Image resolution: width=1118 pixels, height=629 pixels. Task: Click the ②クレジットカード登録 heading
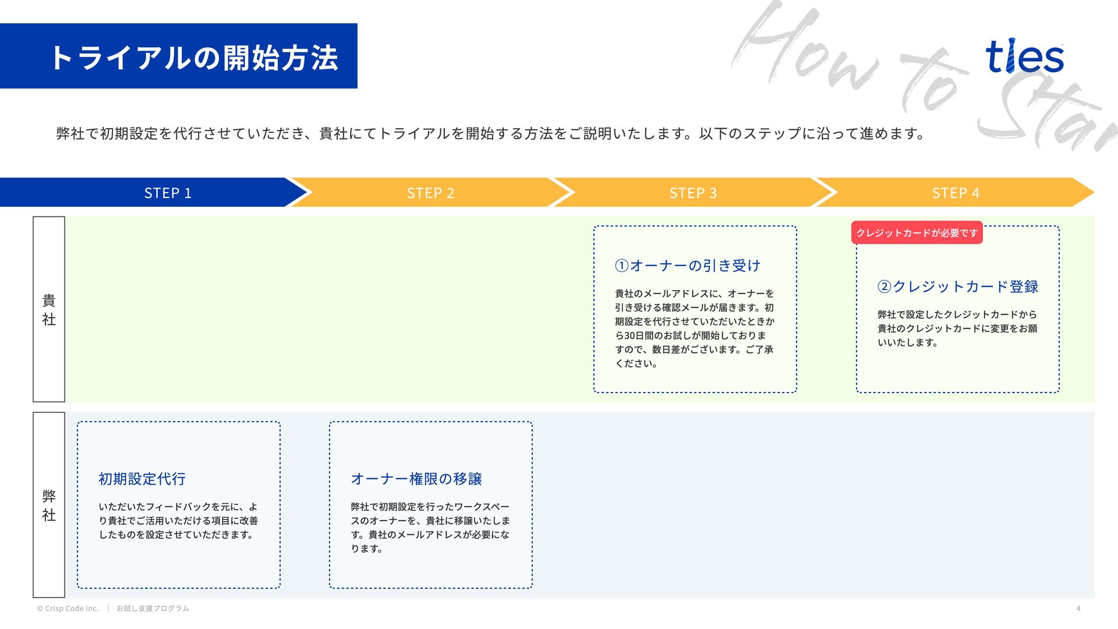click(x=957, y=287)
